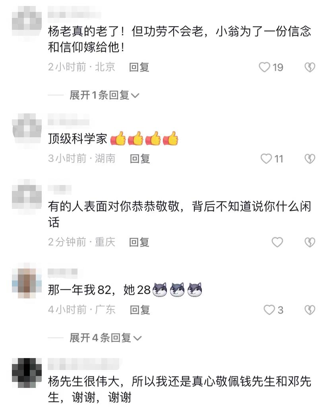Tap 回复 on the 那一年我82 comment
Screen dimensions: 329x409
point(140,310)
